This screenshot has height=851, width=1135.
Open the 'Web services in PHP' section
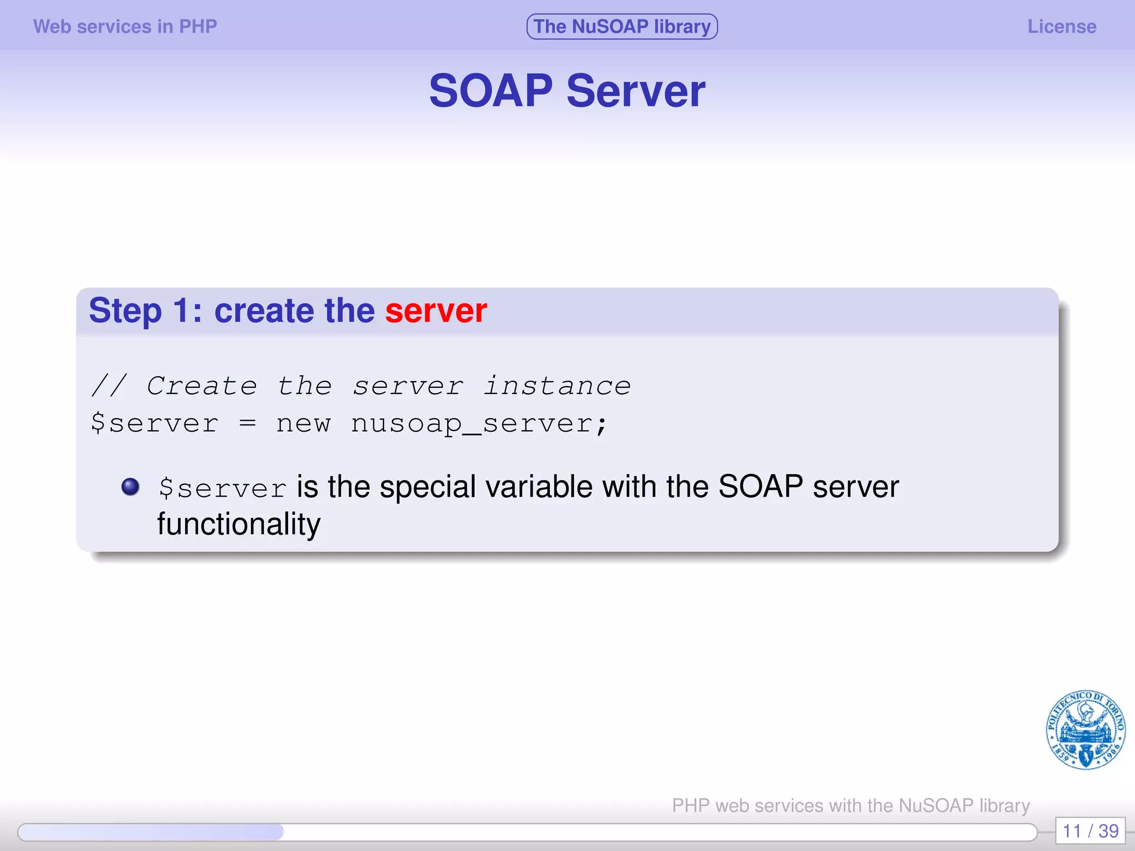click(x=125, y=27)
